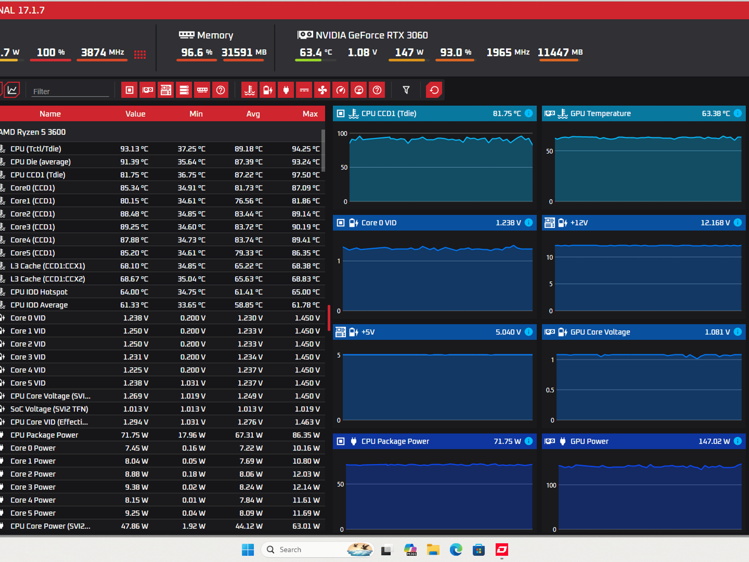Open info for CPU CCD1 (Tdie) graph
Viewport: 749px width, 562px height.
528,113
